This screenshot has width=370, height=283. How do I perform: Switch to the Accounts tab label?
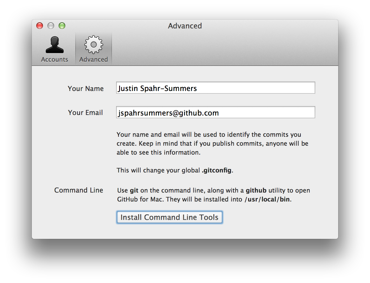(x=54, y=59)
